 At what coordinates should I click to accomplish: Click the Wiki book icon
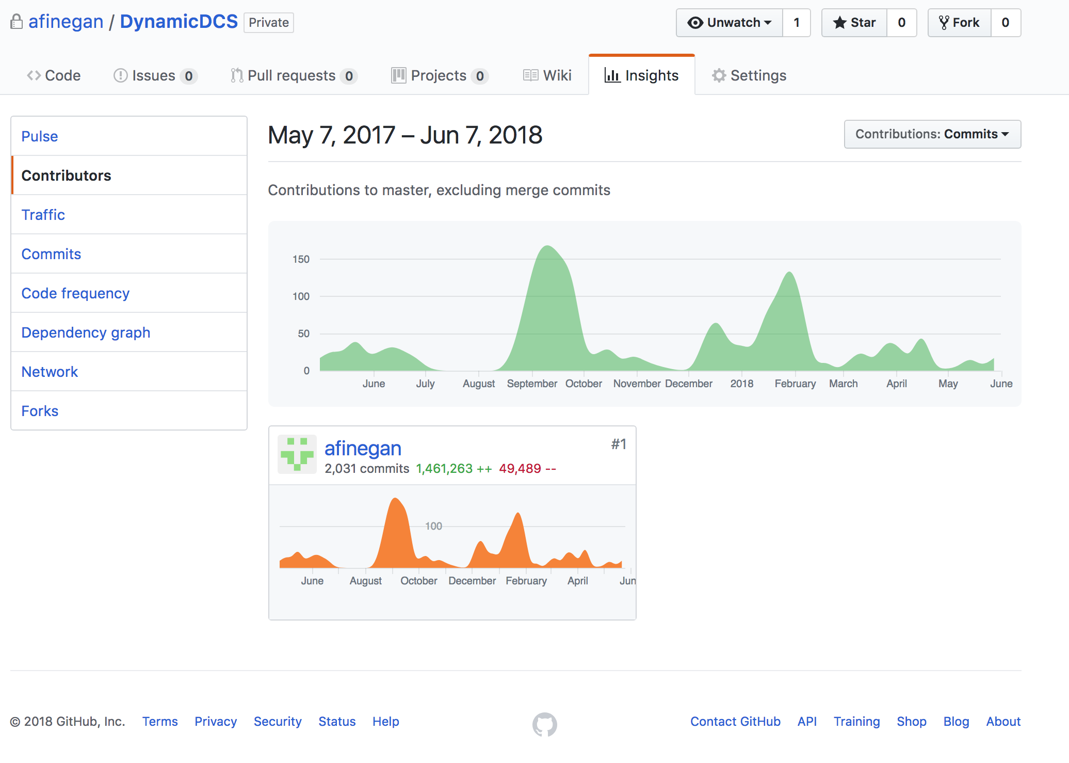(531, 75)
